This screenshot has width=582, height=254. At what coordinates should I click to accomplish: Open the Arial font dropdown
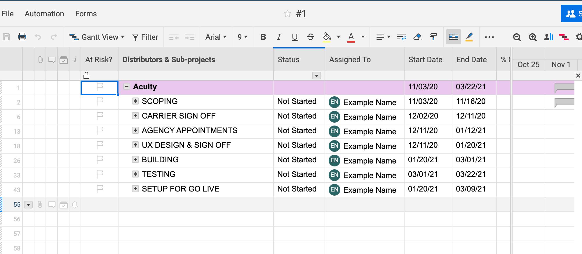[216, 37]
